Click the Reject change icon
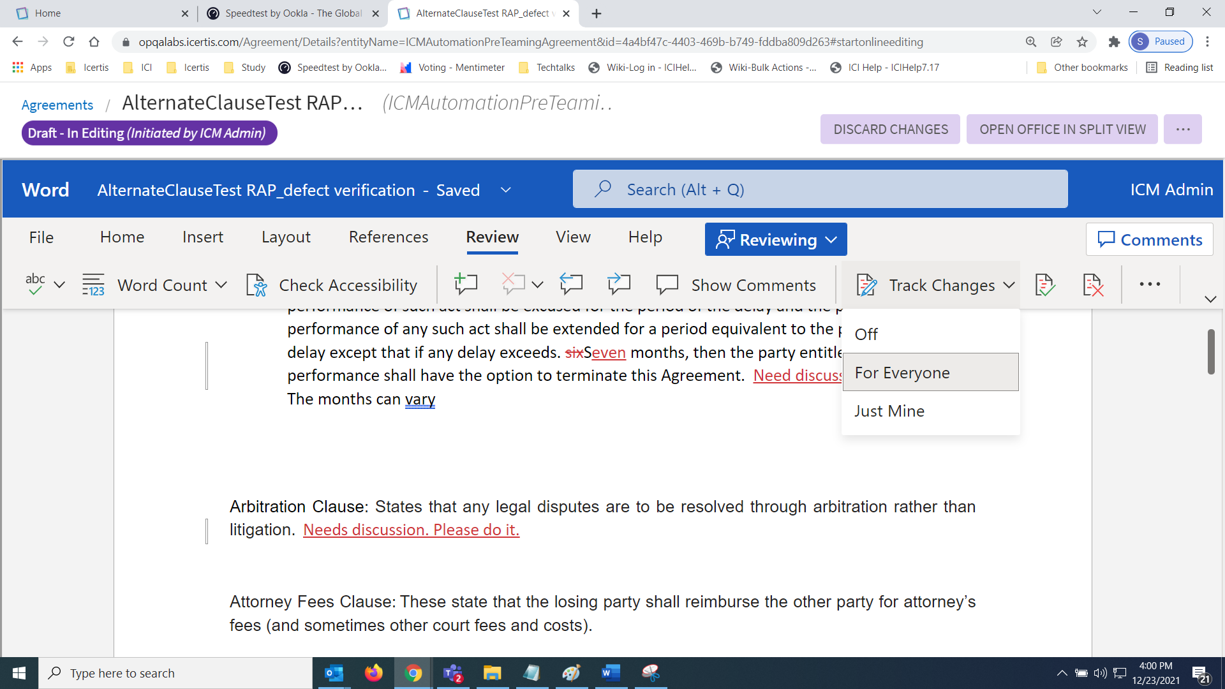1225x689 pixels. pos(1093,285)
